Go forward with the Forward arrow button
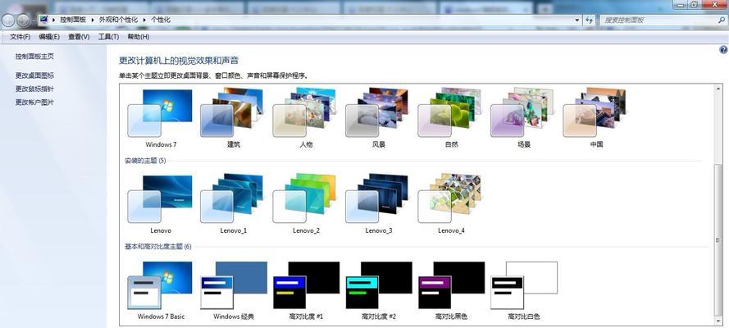This screenshot has width=729, height=328. pos(23,20)
